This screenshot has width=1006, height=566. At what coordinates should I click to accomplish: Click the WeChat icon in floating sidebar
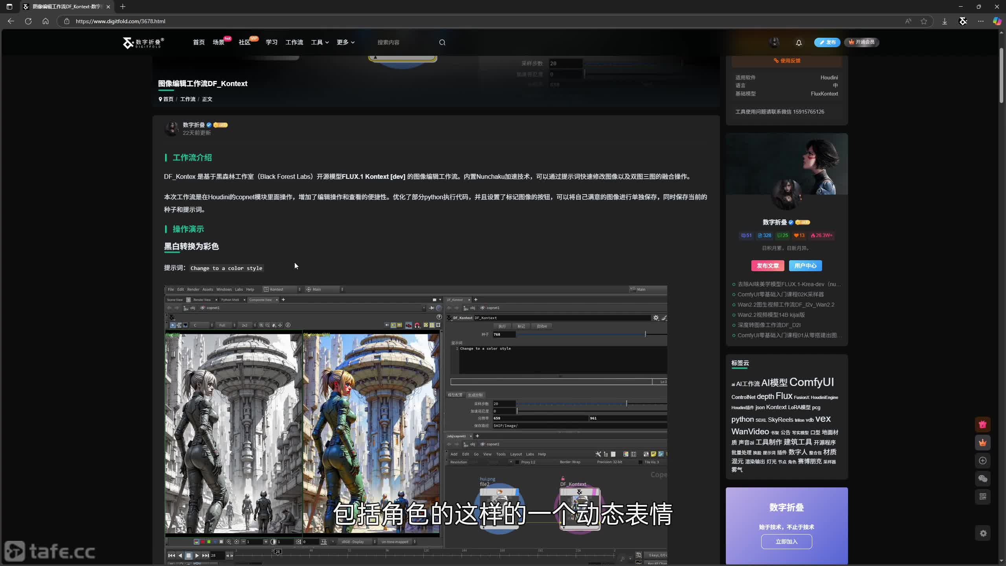click(x=983, y=479)
